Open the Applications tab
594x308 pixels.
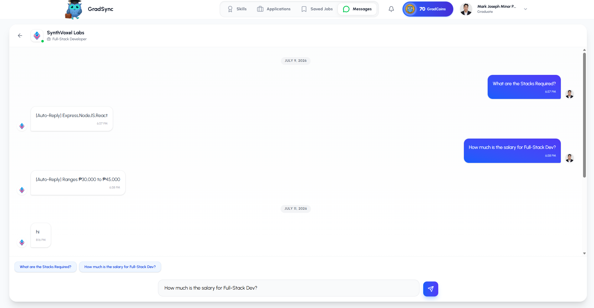point(274,9)
